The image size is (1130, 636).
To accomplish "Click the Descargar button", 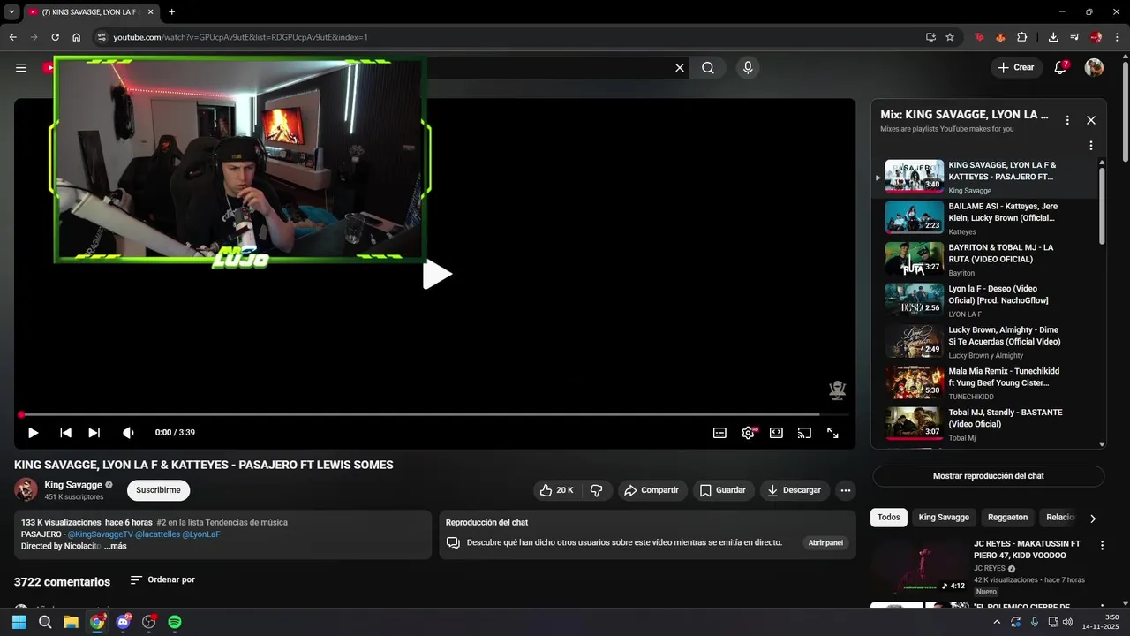I will tap(795, 490).
